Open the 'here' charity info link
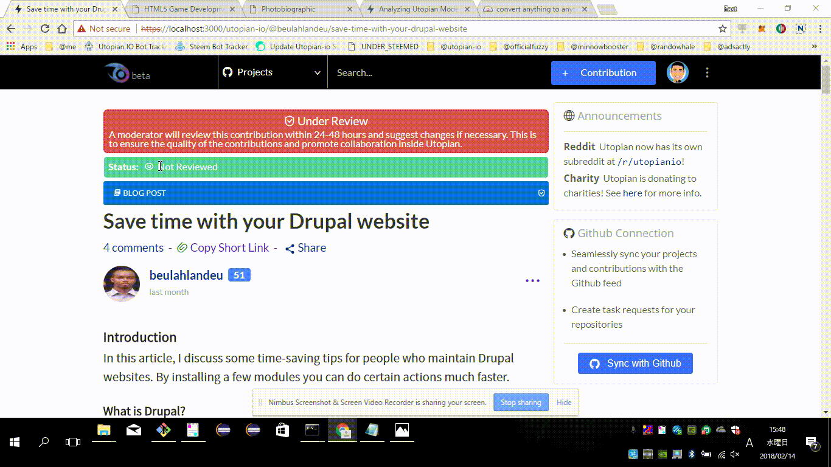 click(632, 193)
